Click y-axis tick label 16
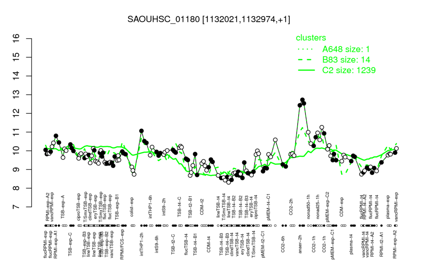The height and width of the screenshot is (263, 421). tap(16, 39)
